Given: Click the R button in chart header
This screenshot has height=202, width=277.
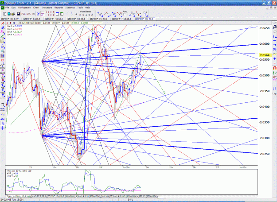Looking at the screenshot, I should point(14,23).
